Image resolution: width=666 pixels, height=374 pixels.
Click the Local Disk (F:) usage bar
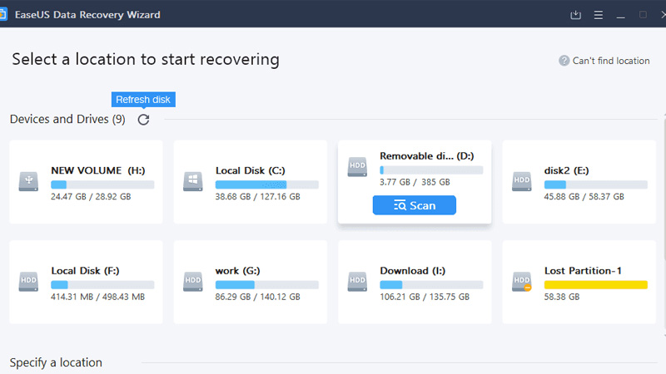[x=102, y=284]
